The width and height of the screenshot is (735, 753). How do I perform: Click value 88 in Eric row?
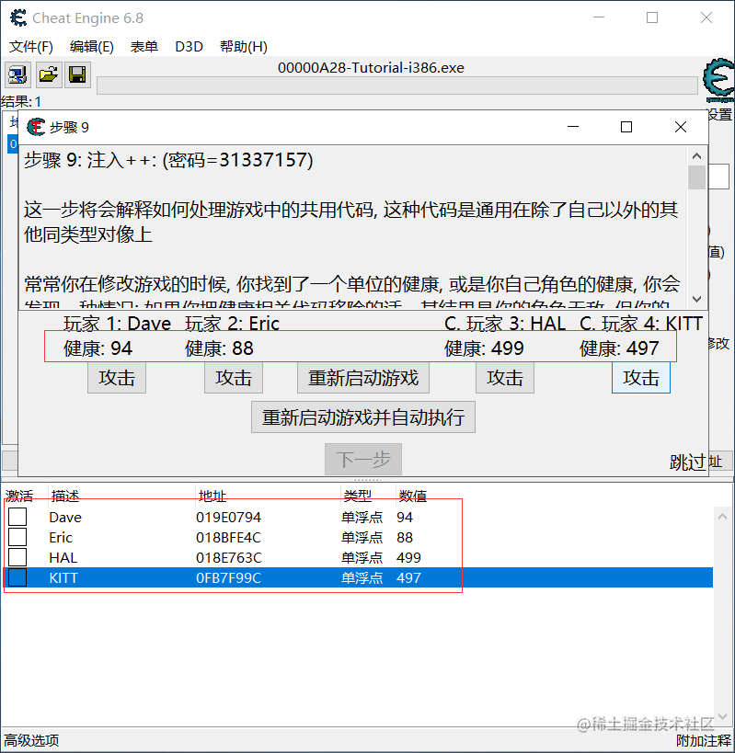(x=405, y=537)
